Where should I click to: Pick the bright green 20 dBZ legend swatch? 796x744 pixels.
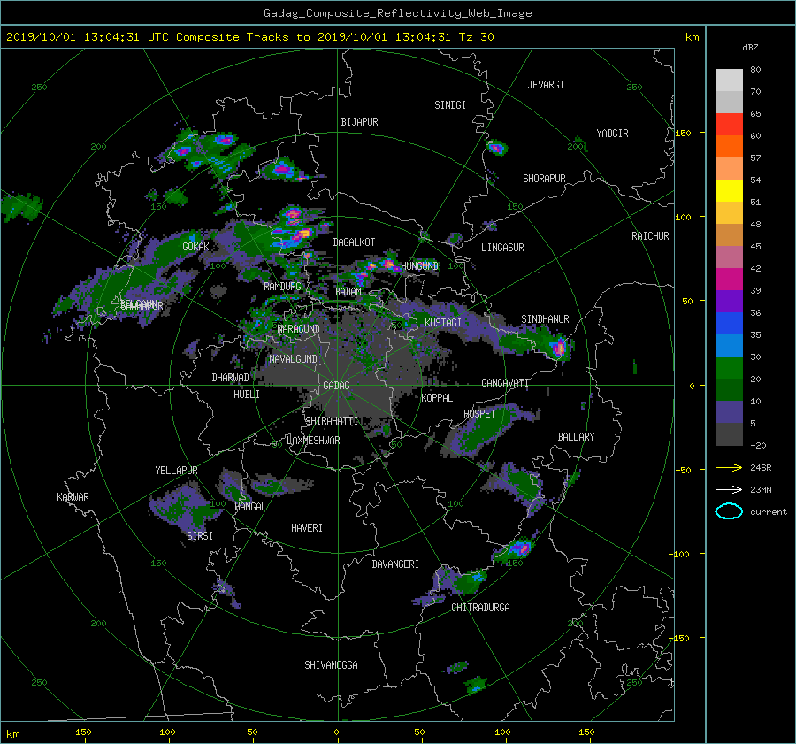click(729, 368)
